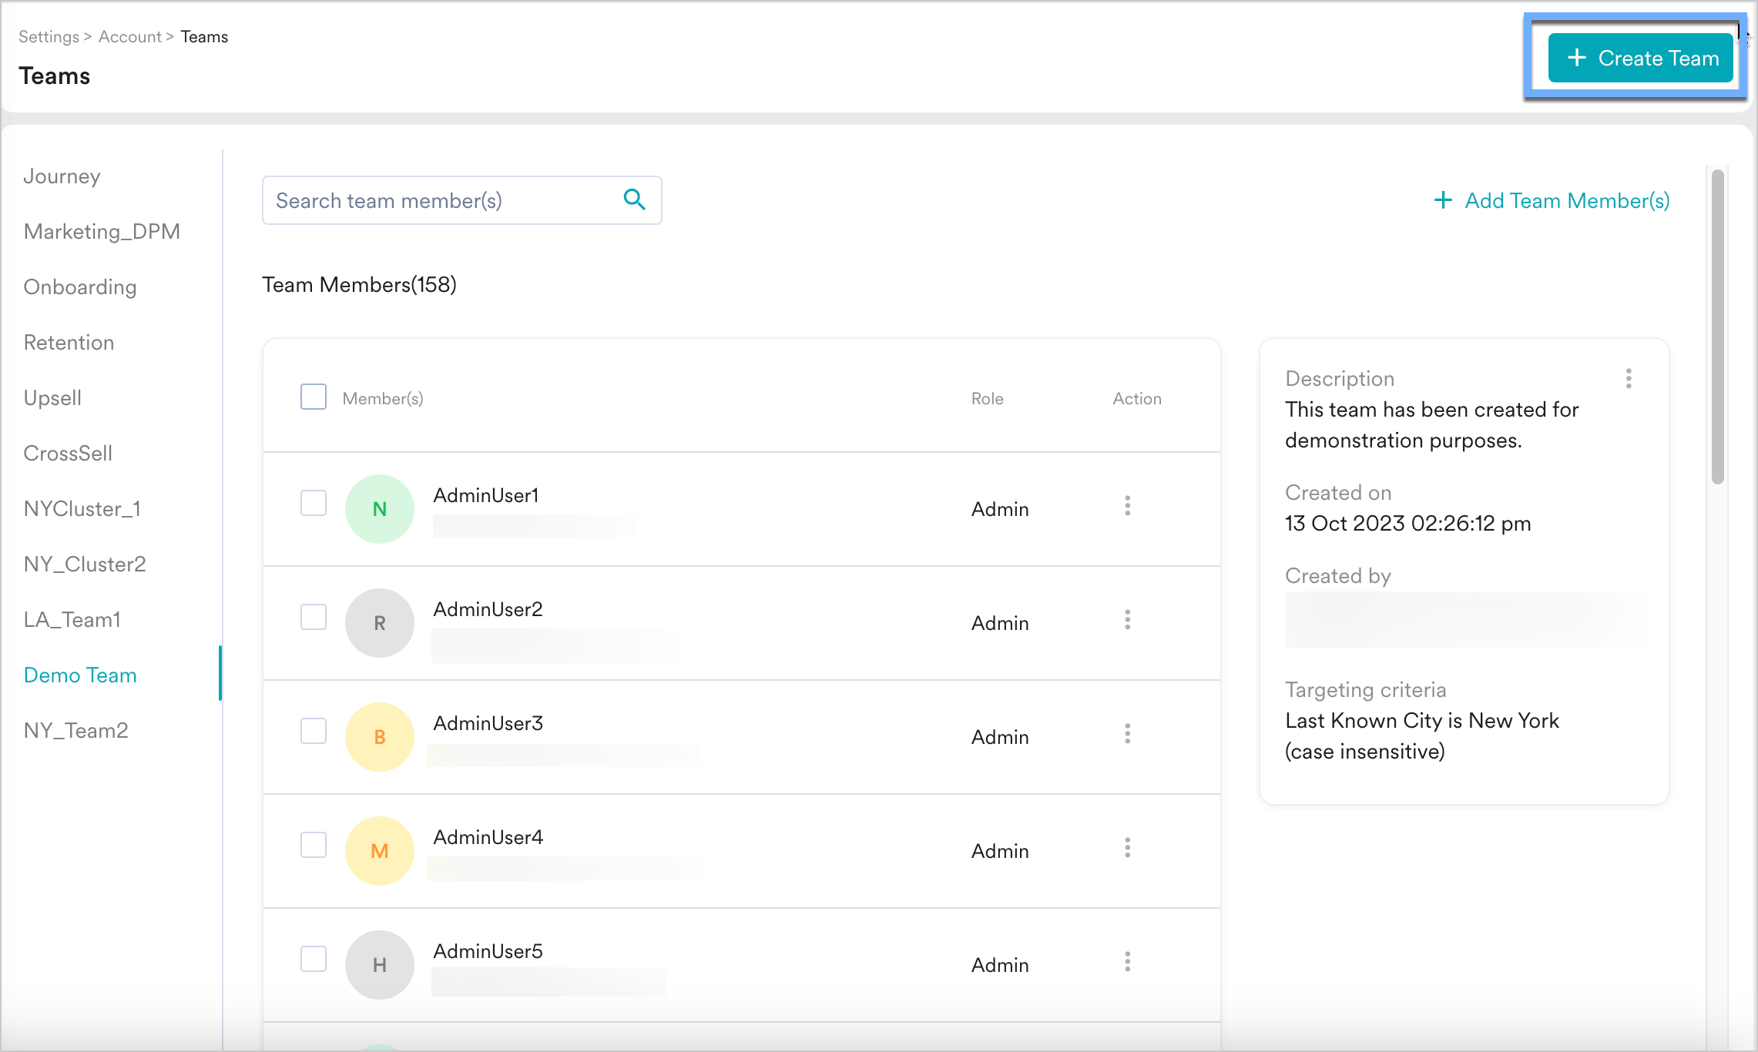The width and height of the screenshot is (1758, 1052).
Task: Switch to the Onboarding team
Action: (x=80, y=286)
